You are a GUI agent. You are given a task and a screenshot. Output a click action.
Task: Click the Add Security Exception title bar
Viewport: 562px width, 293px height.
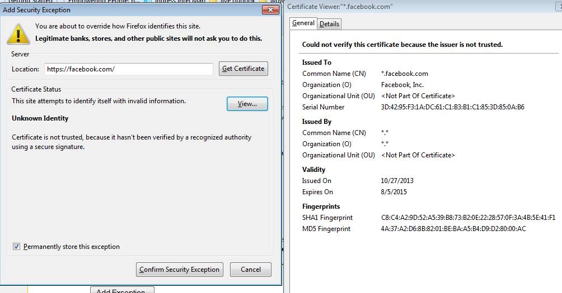(x=112, y=9)
